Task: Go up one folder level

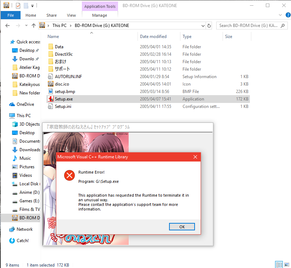Action: point(34,26)
